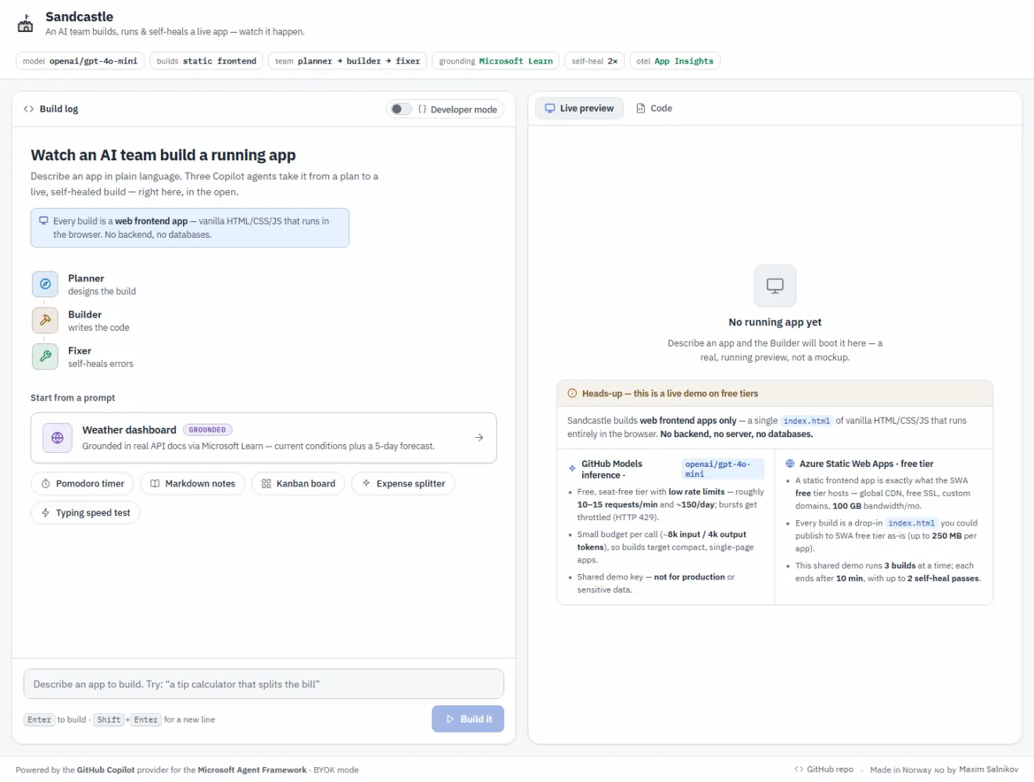This screenshot has height=782, width=1034.
Task: Toggle Developer mode switch
Action: click(x=401, y=109)
